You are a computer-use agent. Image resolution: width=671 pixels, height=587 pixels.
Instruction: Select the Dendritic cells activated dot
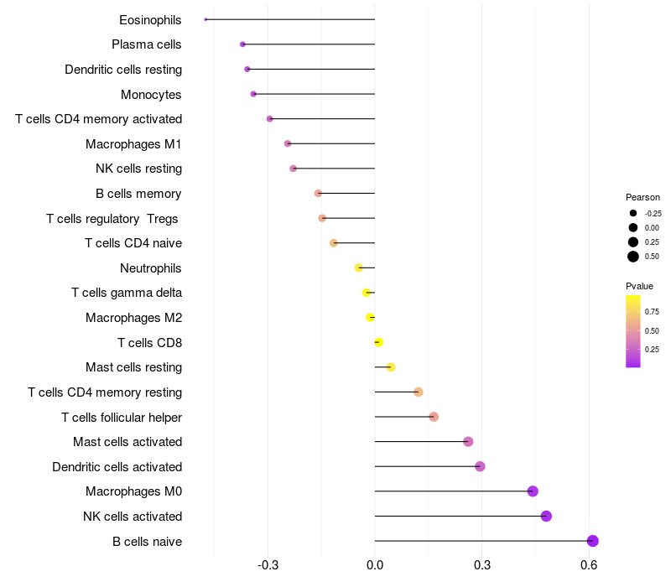click(480, 466)
